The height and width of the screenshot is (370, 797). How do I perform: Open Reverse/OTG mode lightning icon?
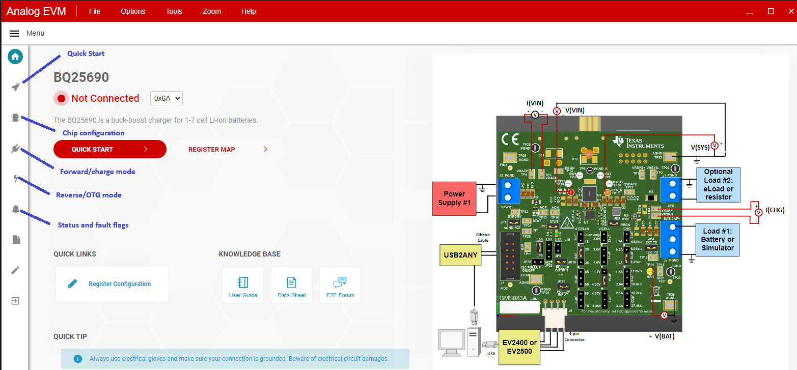coord(15,179)
